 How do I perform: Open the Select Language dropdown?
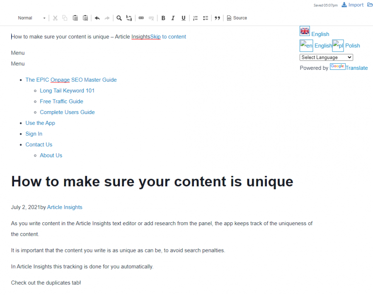(x=326, y=57)
